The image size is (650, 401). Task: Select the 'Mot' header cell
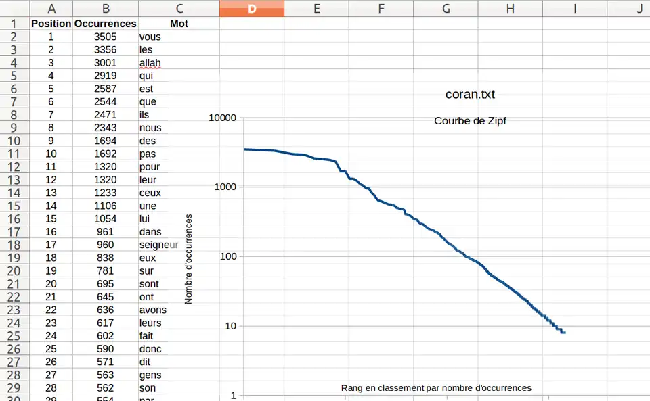(x=179, y=23)
